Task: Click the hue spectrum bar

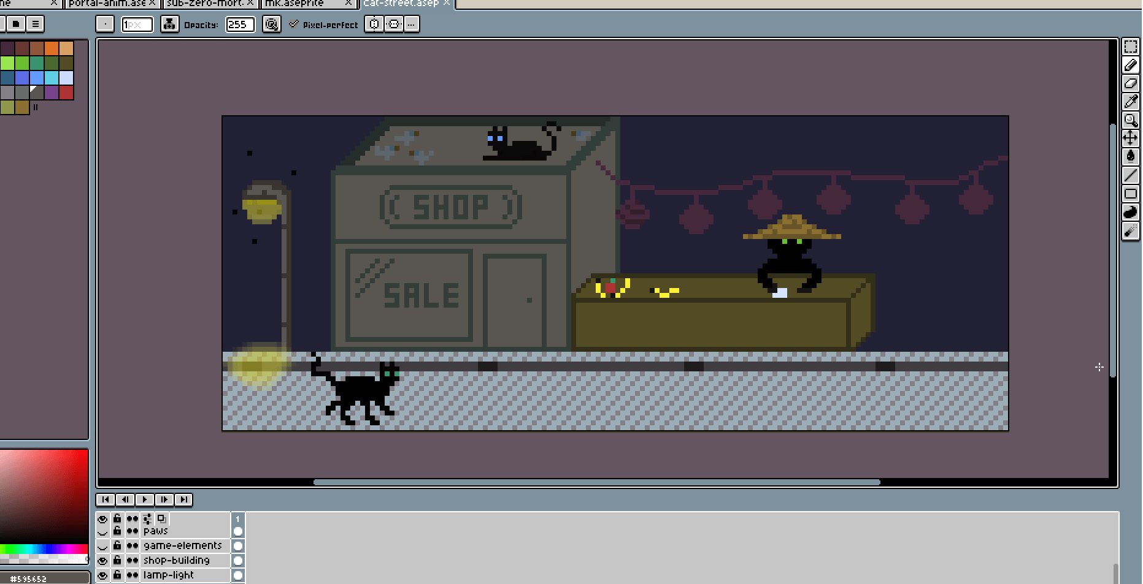Action: click(44, 549)
